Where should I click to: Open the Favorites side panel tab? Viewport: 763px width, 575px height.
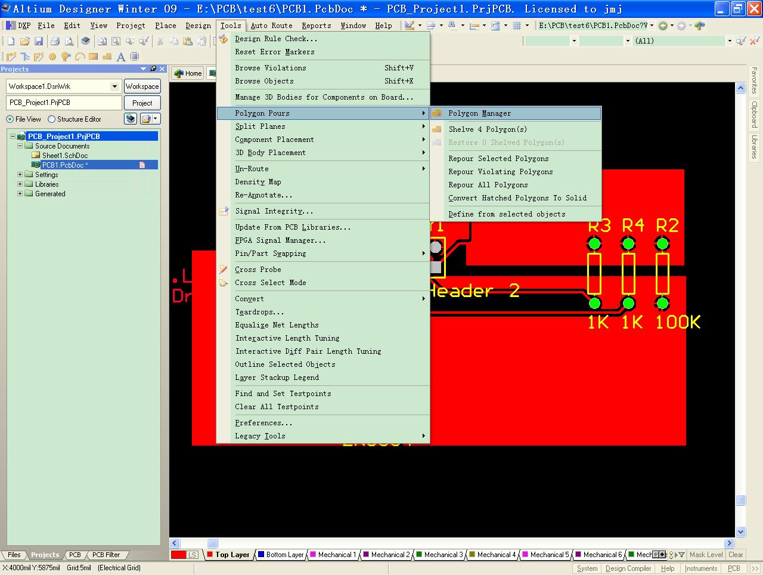pos(755,81)
